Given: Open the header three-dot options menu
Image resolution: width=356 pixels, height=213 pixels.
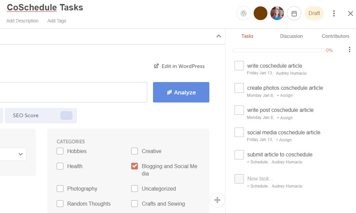Looking at the screenshot, I should pos(334,13).
